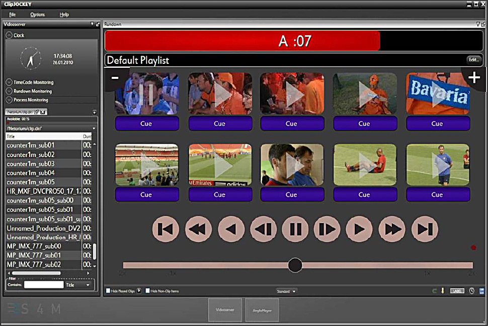This screenshot has width=488, height=326.
Task: Click the playback speed slider handle
Action: pyautogui.click(x=295, y=265)
